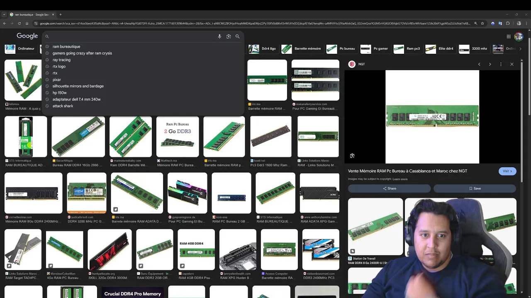
Task: Open the 'Learn more' copyright link
Action: (x=400, y=179)
